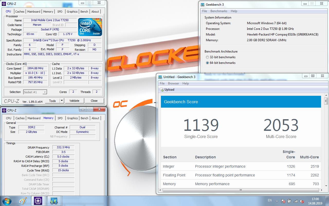Image resolution: width=329 pixels, height=206 pixels.
Task: Click the taskbar clock showing 17:00
Action: click(x=315, y=201)
